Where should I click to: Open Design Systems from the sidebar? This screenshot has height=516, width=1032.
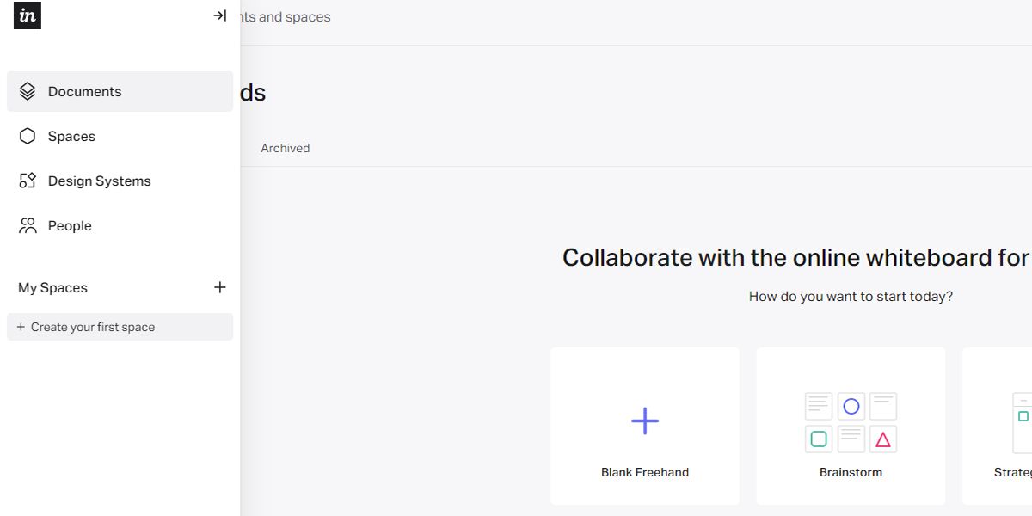click(100, 181)
